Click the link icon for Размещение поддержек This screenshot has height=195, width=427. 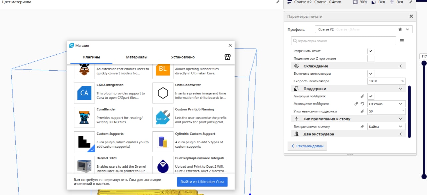356,104
